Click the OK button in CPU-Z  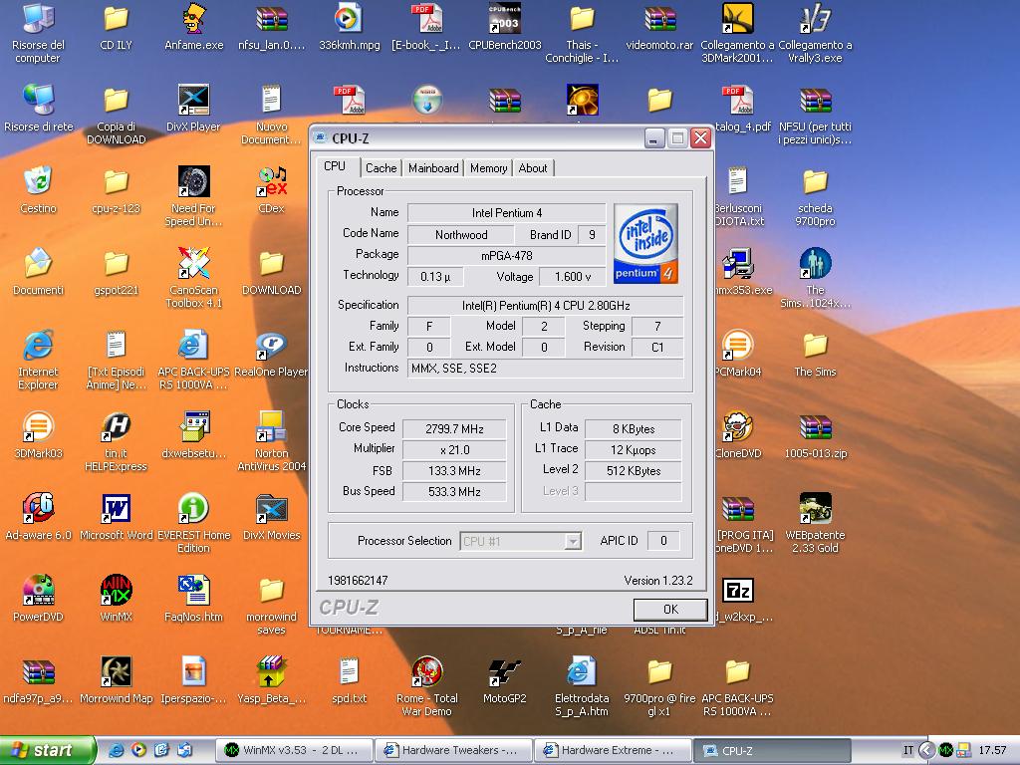coord(670,609)
